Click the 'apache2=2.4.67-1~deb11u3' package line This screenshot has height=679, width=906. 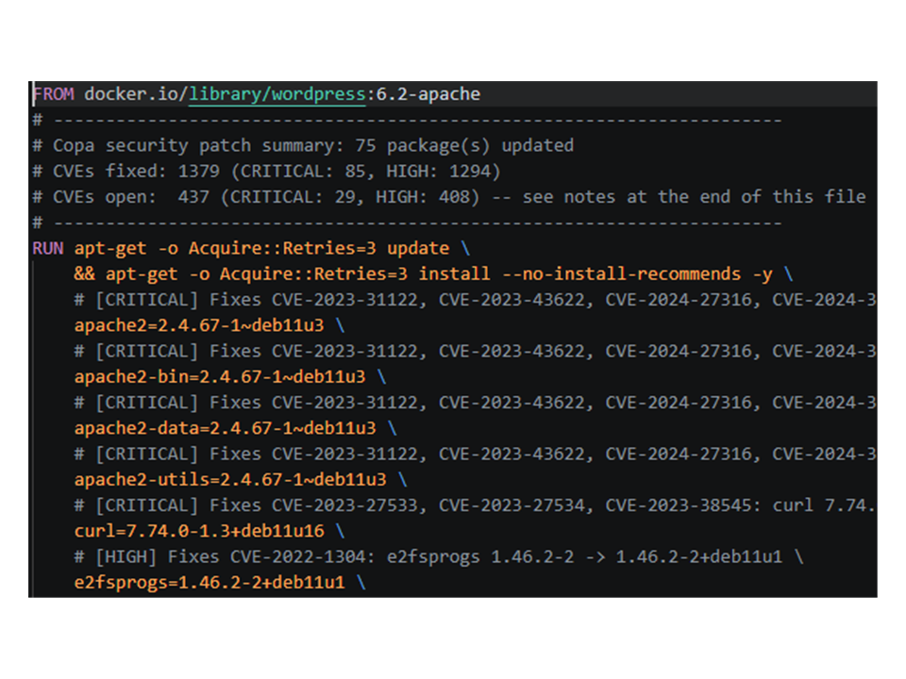[199, 325]
